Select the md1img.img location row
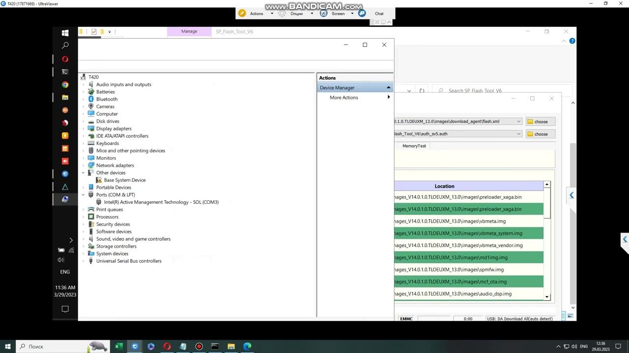 [469, 257]
